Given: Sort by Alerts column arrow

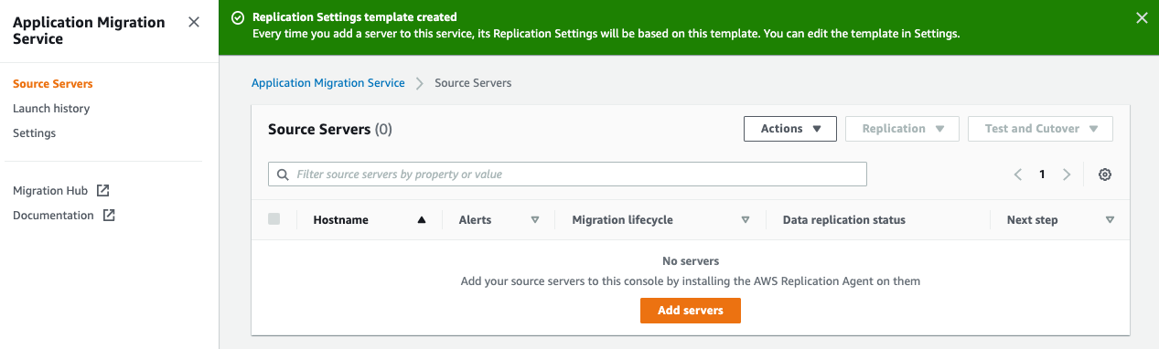Looking at the screenshot, I should 535,220.
